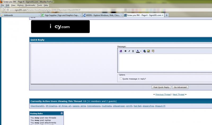Click the Insert Link globe icon

click(x=144, y=51)
